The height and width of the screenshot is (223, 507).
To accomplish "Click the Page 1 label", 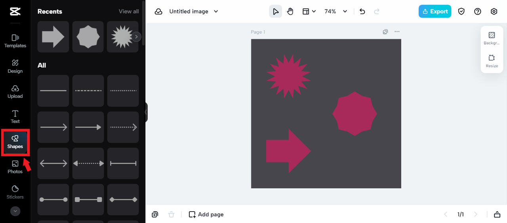I will pos(258,32).
